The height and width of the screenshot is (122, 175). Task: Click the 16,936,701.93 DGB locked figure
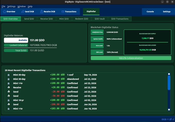click(147, 50)
